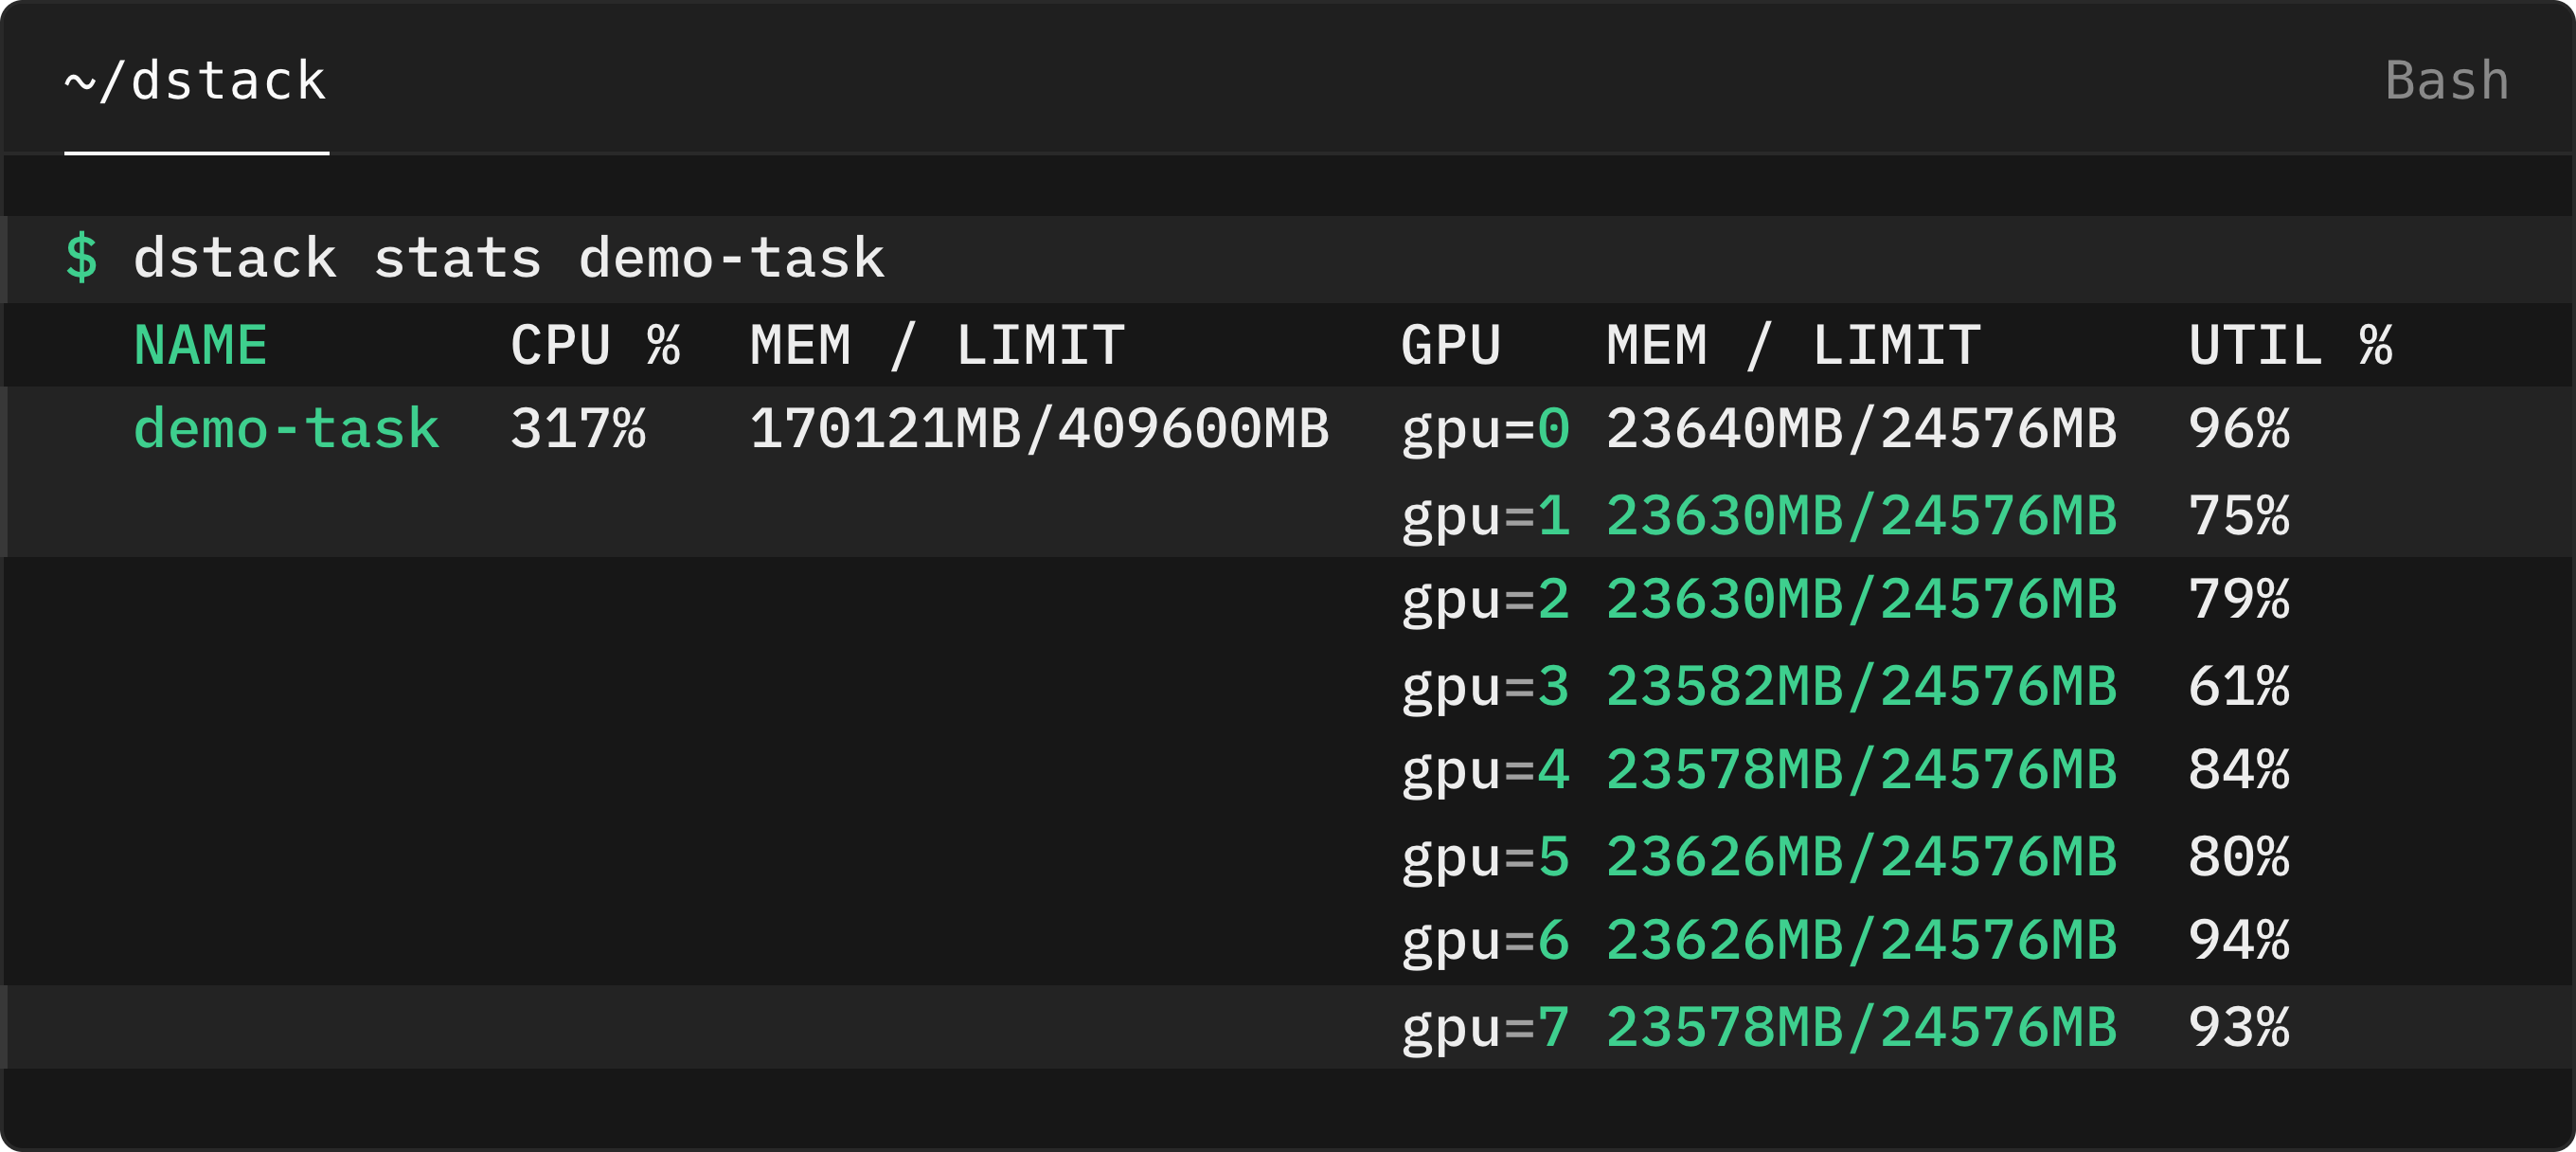This screenshot has height=1152, width=2576.
Task: Click the NAME column header
Action: [201, 346]
